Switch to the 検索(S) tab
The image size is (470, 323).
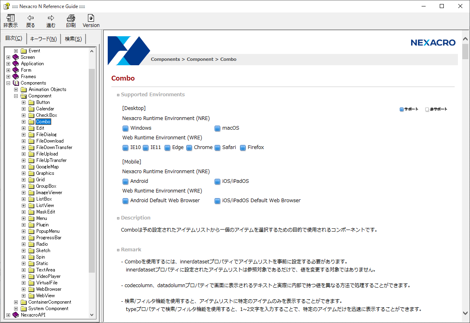pyautogui.click(x=73, y=39)
